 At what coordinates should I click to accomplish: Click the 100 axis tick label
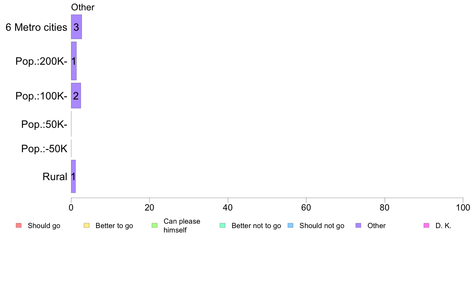[463, 207]
